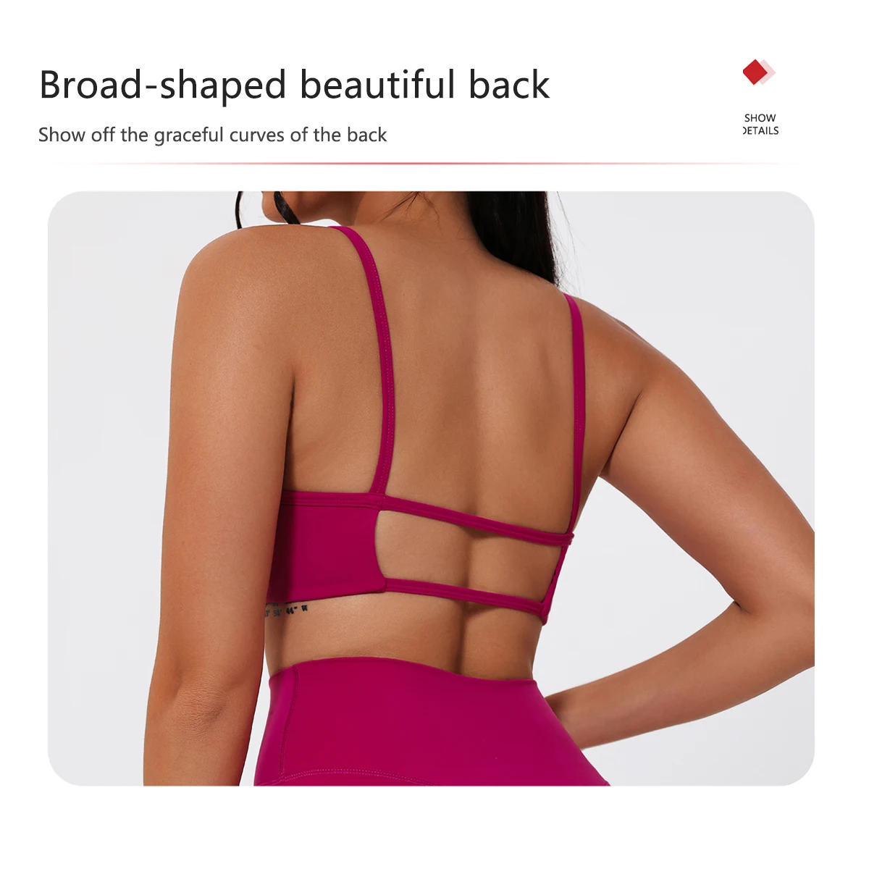Click the small tattoo below the bra band
The height and width of the screenshot is (869, 869).
pos(285,610)
